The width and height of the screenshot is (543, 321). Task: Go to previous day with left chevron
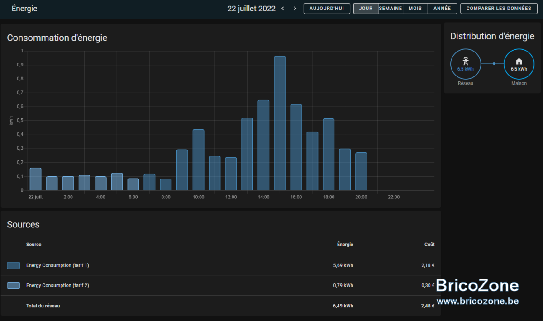(283, 9)
